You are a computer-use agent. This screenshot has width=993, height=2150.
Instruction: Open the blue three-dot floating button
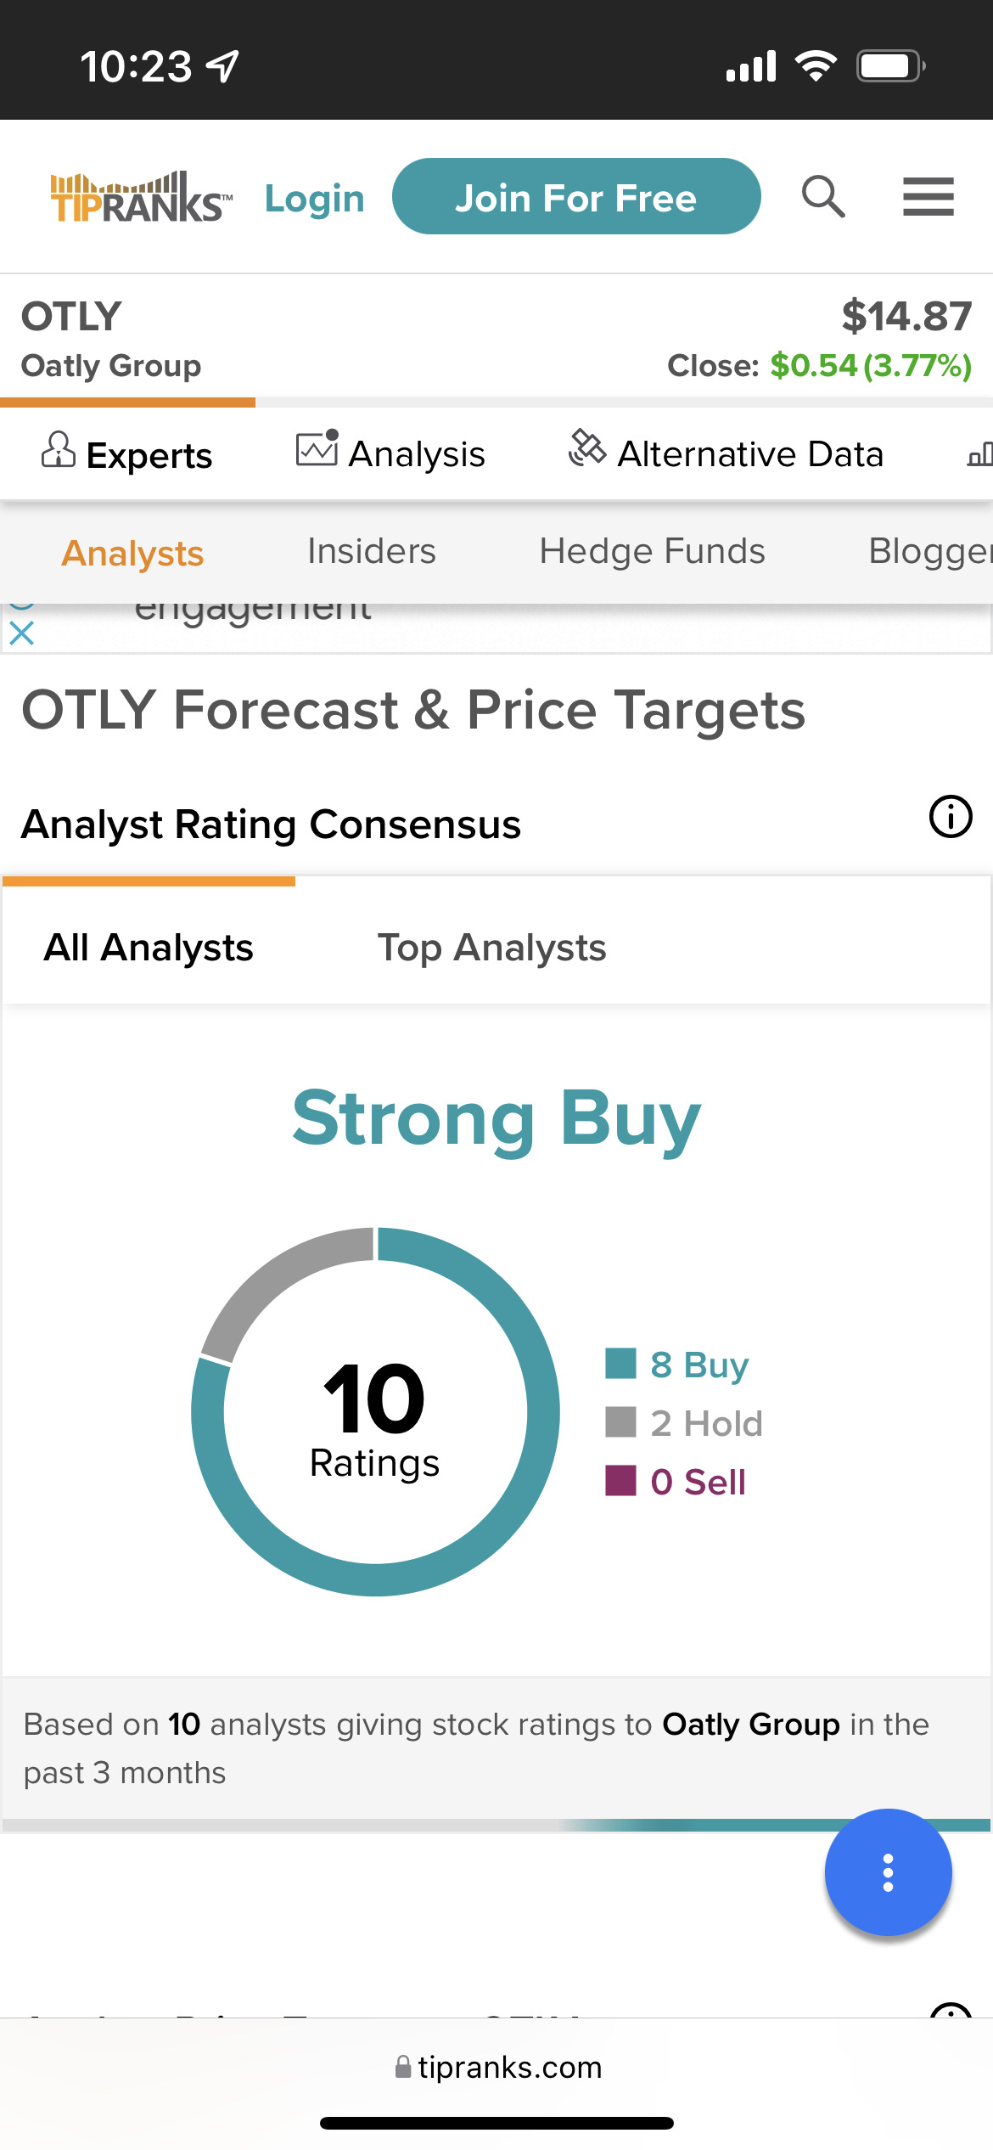point(888,1872)
